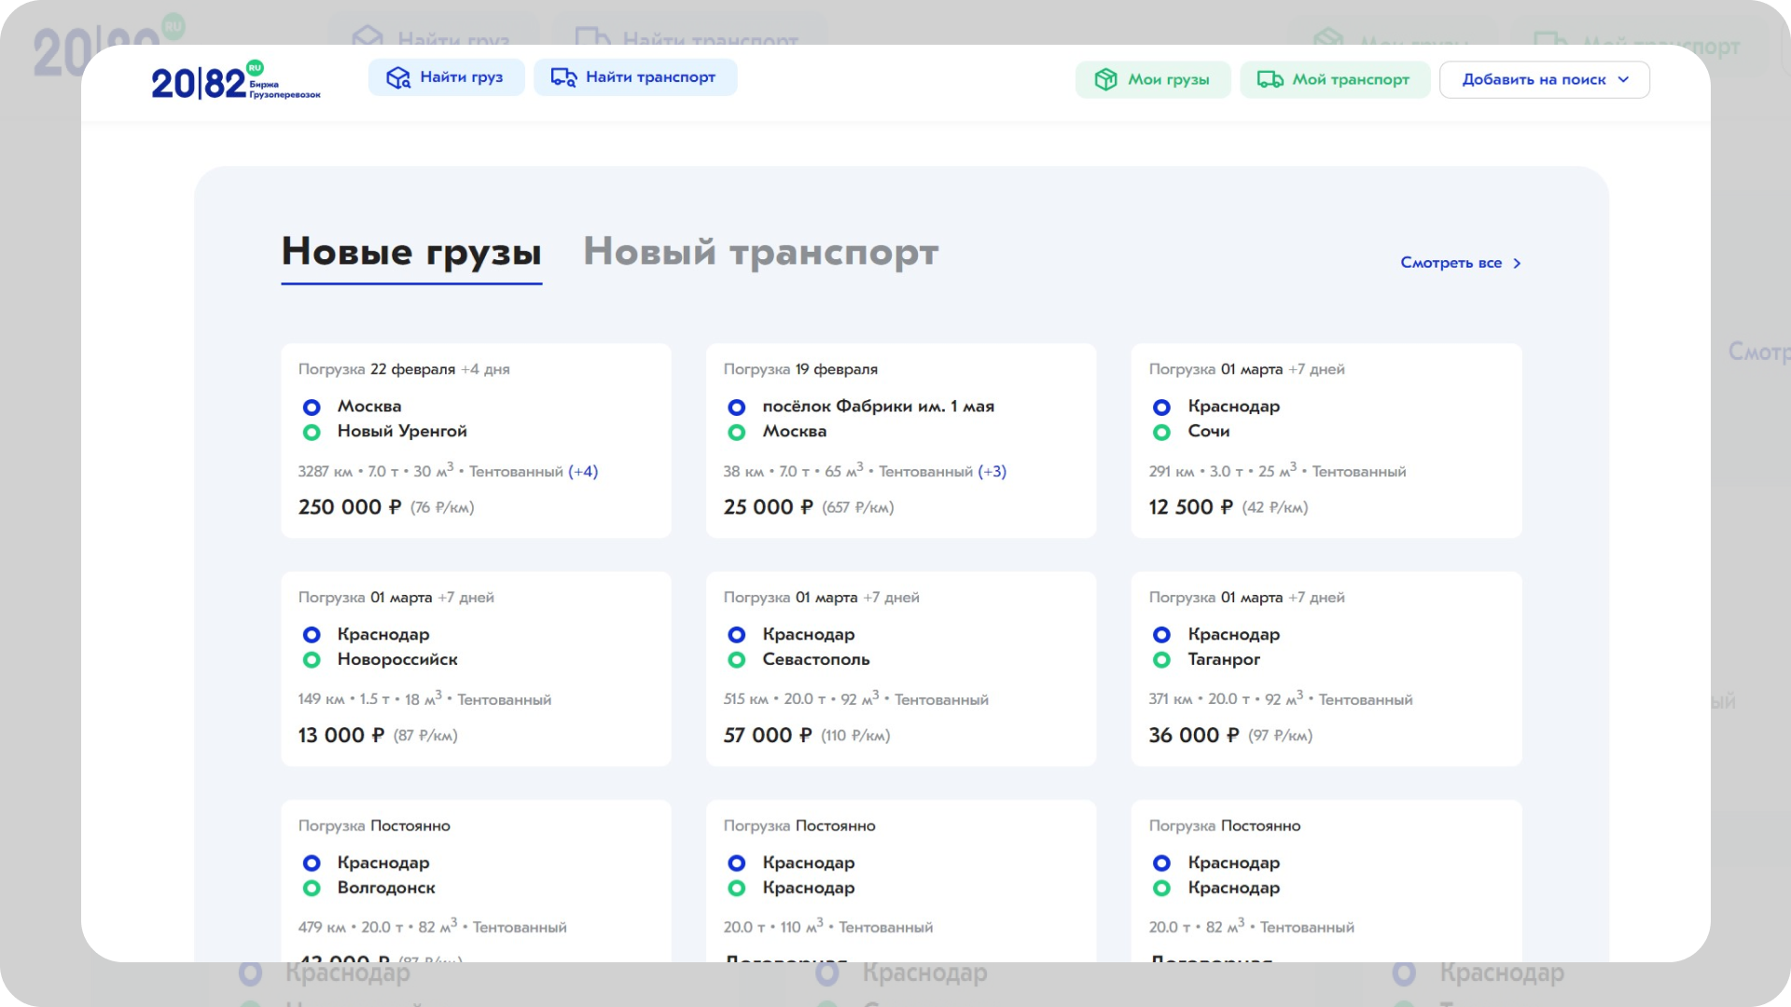Click the price 57 000 ₽

point(768,736)
